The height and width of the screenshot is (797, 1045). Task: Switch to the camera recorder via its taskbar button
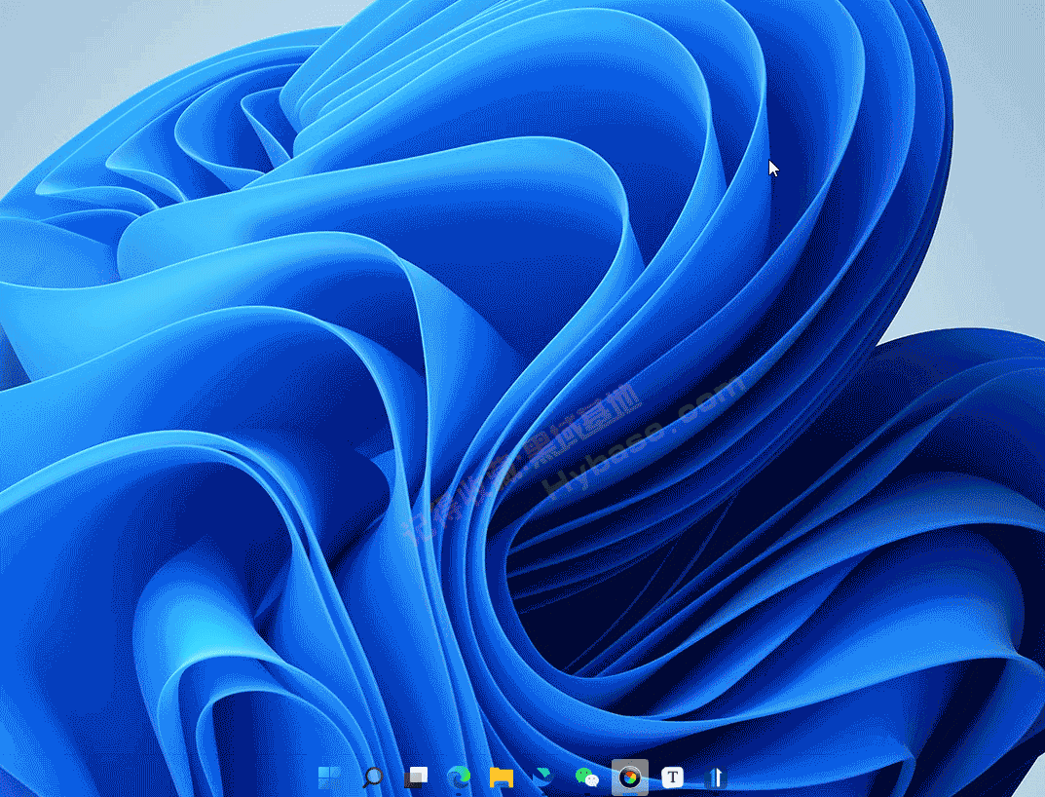(x=629, y=777)
